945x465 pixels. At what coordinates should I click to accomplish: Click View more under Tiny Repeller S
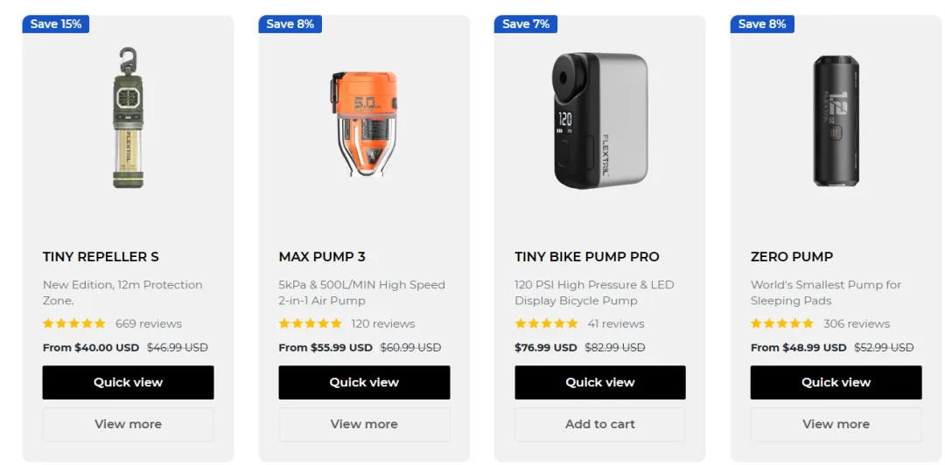click(x=128, y=424)
